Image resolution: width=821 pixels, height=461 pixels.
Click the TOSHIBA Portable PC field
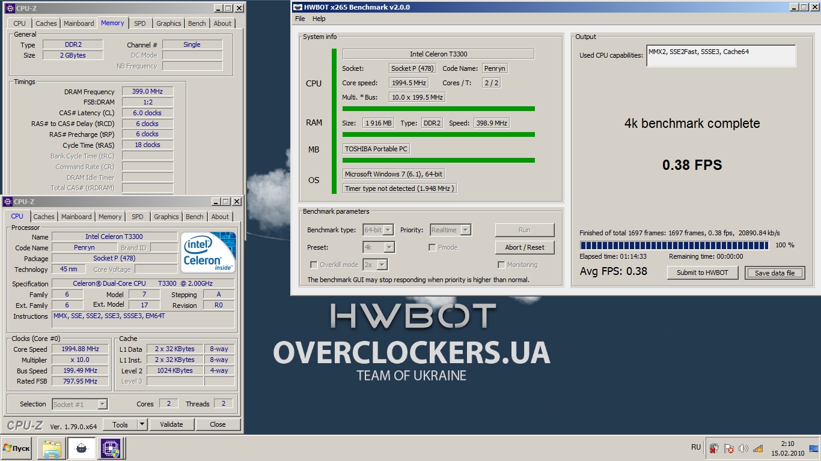pyautogui.click(x=376, y=149)
